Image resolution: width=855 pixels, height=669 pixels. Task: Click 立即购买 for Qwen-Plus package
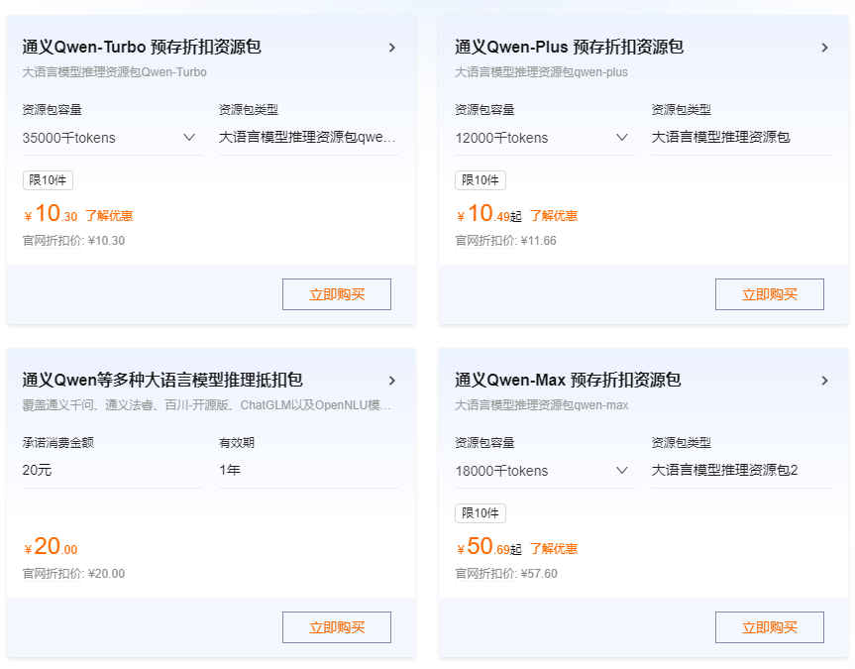click(769, 294)
